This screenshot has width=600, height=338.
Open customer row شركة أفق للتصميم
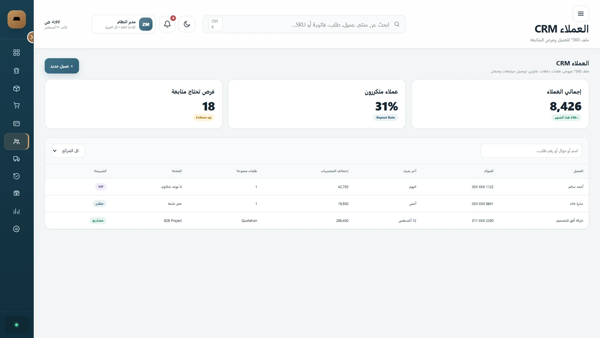317,220
